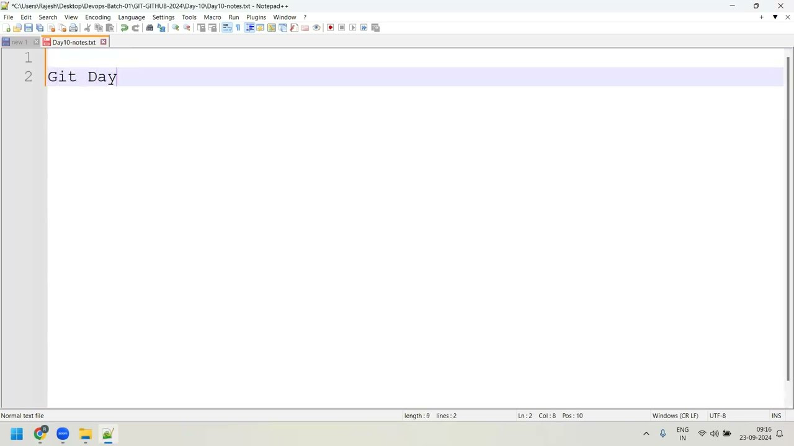Place cursor after 'Git Day' in line 2
The width and height of the screenshot is (794, 446).
117,77
